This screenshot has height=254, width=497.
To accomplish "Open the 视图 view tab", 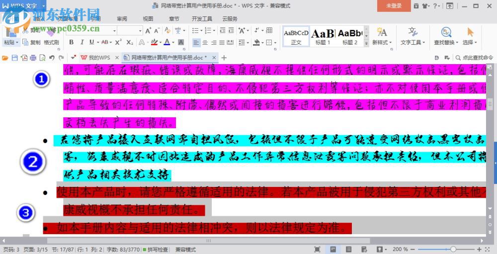I will [148, 19].
